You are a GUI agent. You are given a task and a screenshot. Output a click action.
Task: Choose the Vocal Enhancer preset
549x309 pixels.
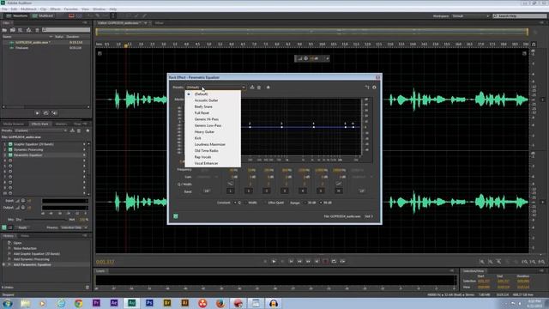206,163
